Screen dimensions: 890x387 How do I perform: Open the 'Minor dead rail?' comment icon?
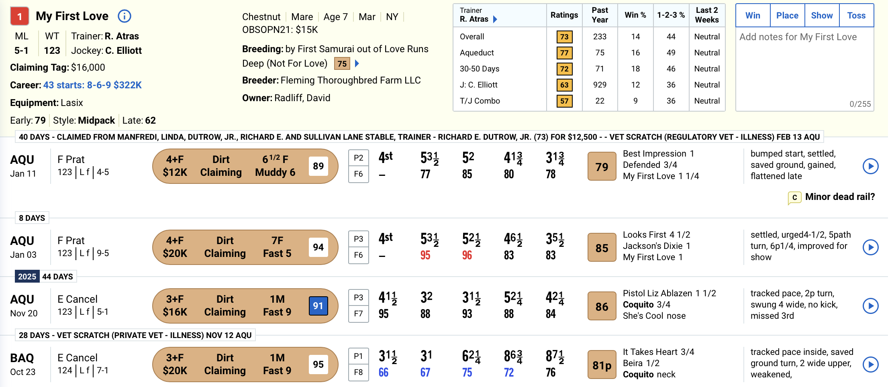794,197
